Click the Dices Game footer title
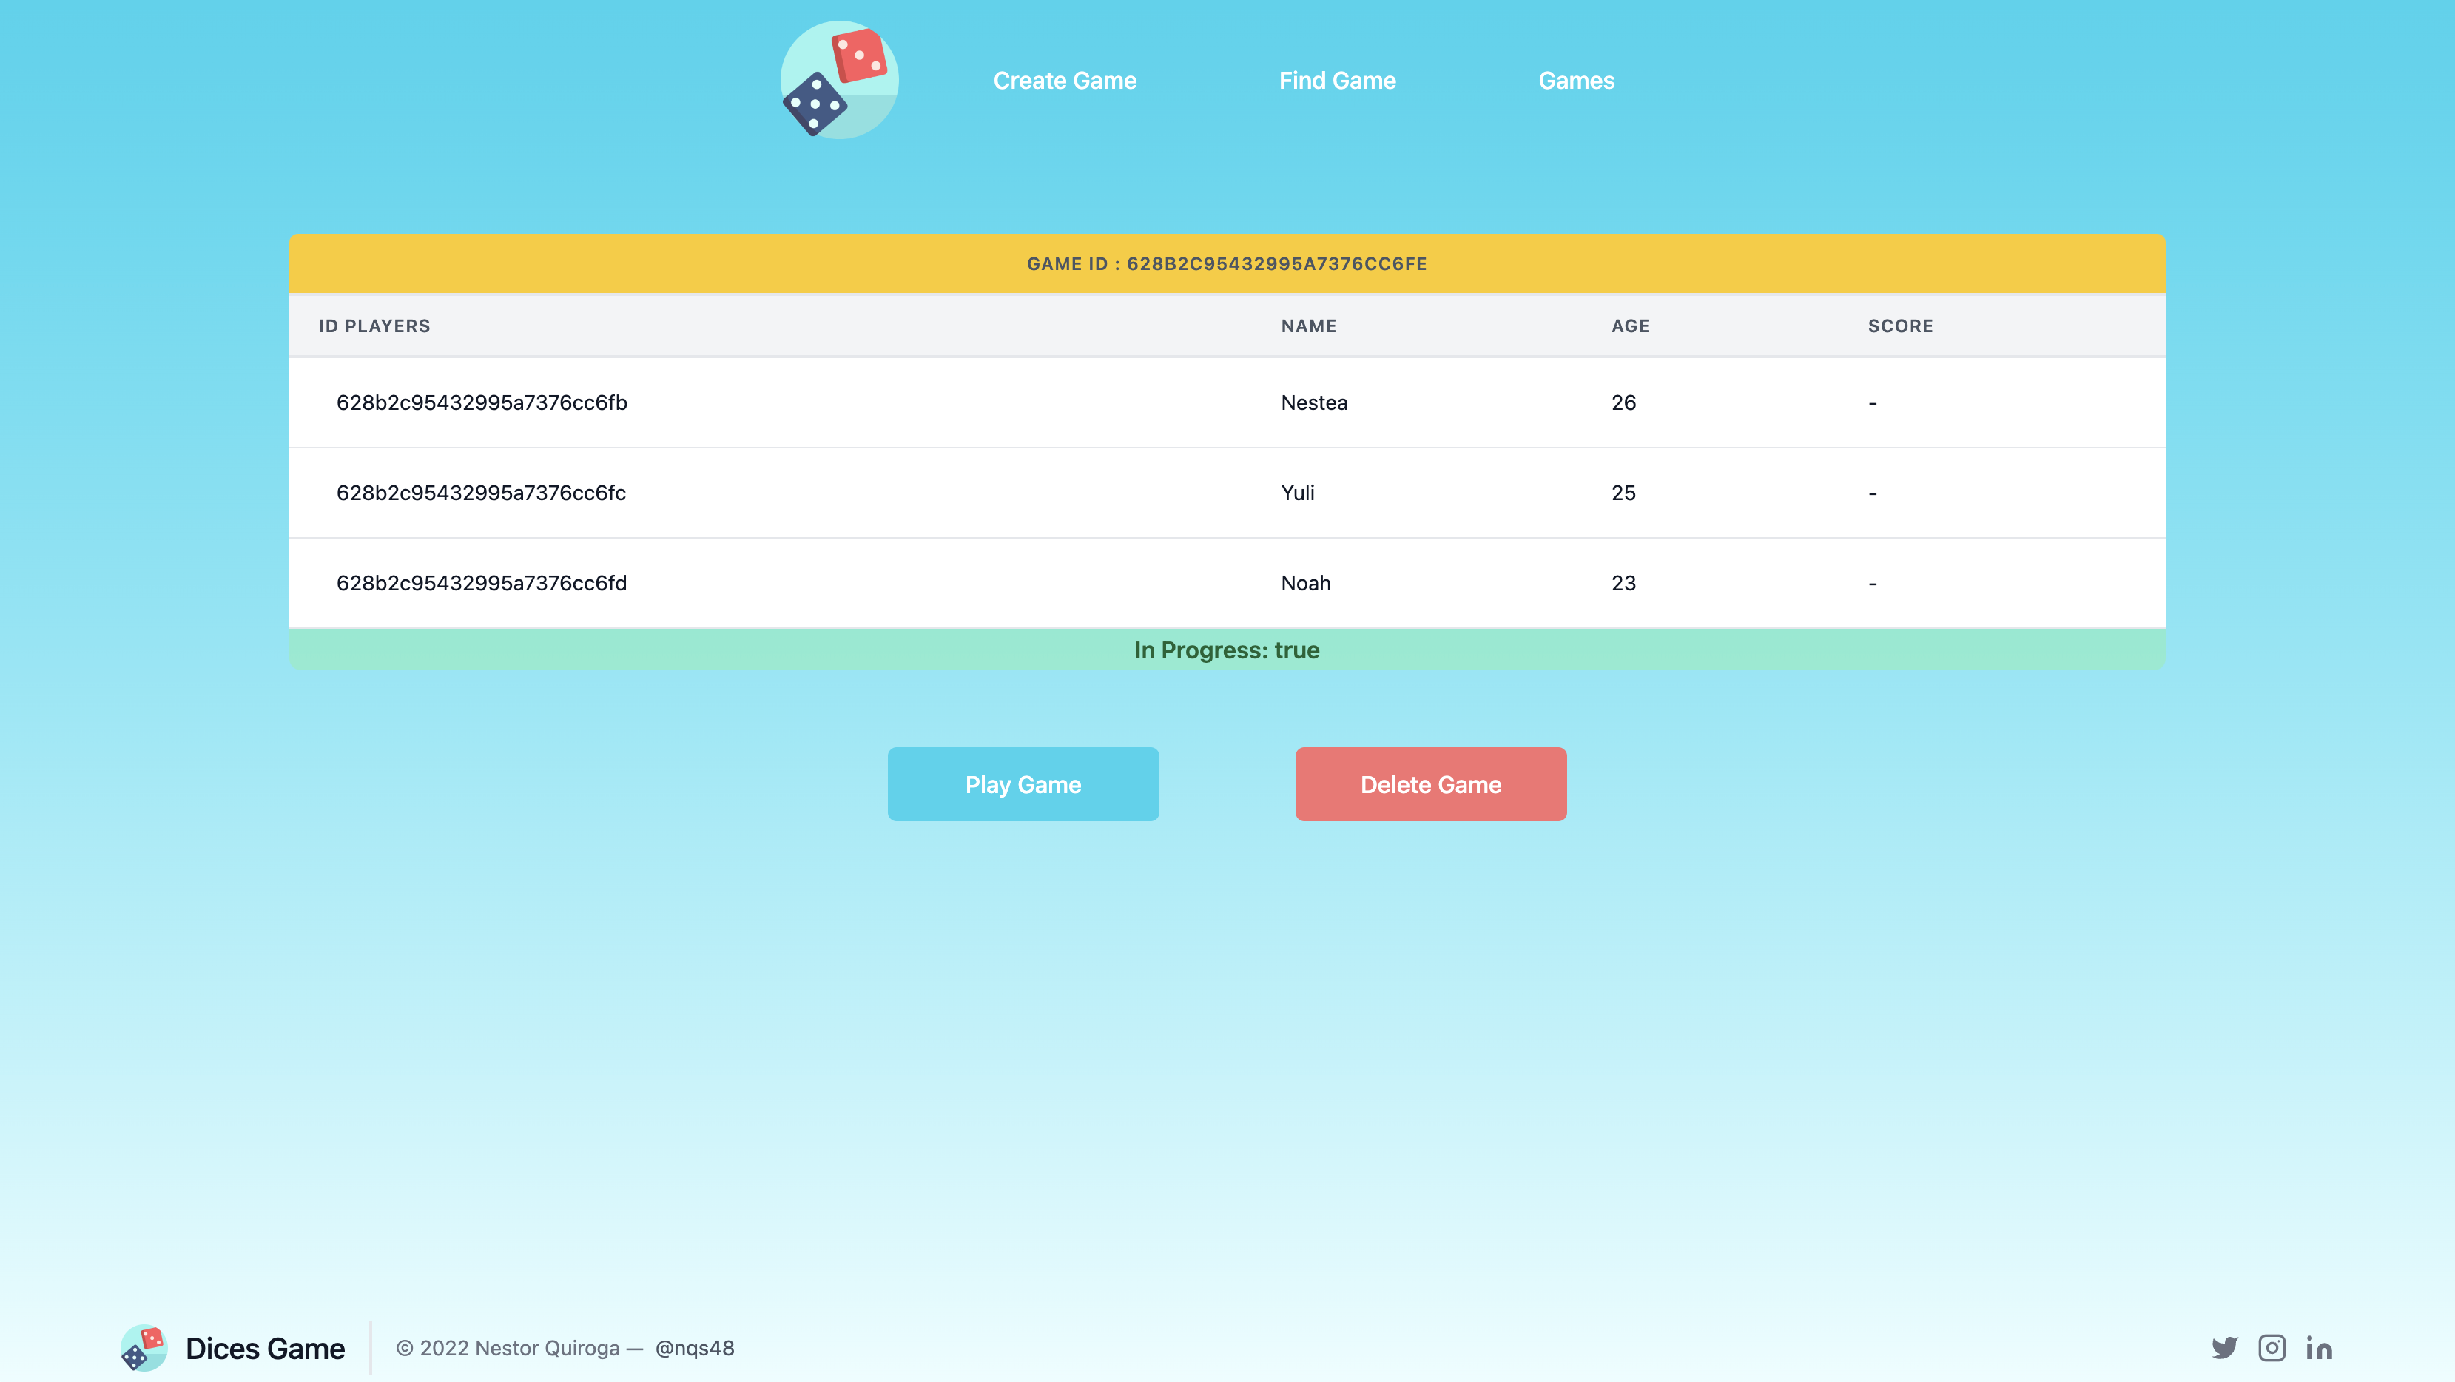2455x1382 pixels. (x=265, y=1349)
